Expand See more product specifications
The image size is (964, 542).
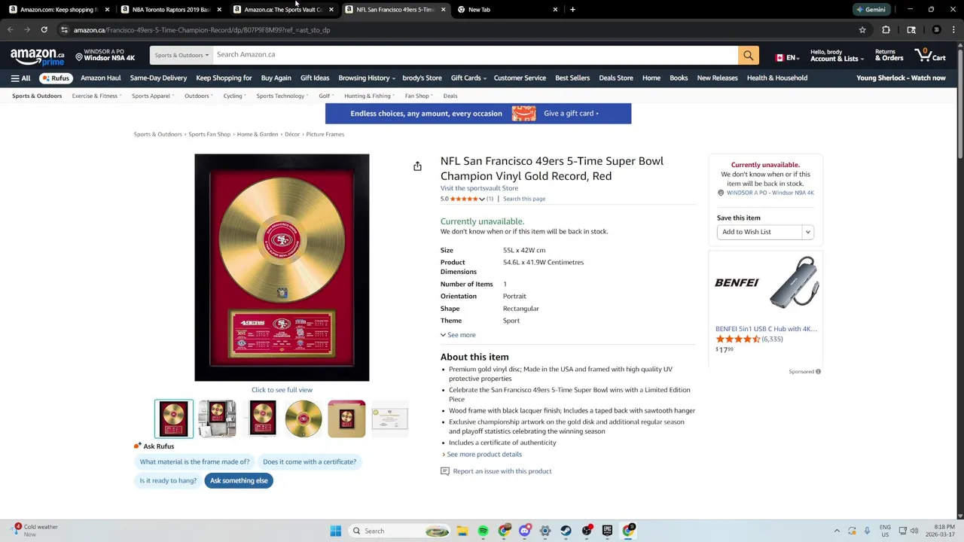click(x=458, y=335)
